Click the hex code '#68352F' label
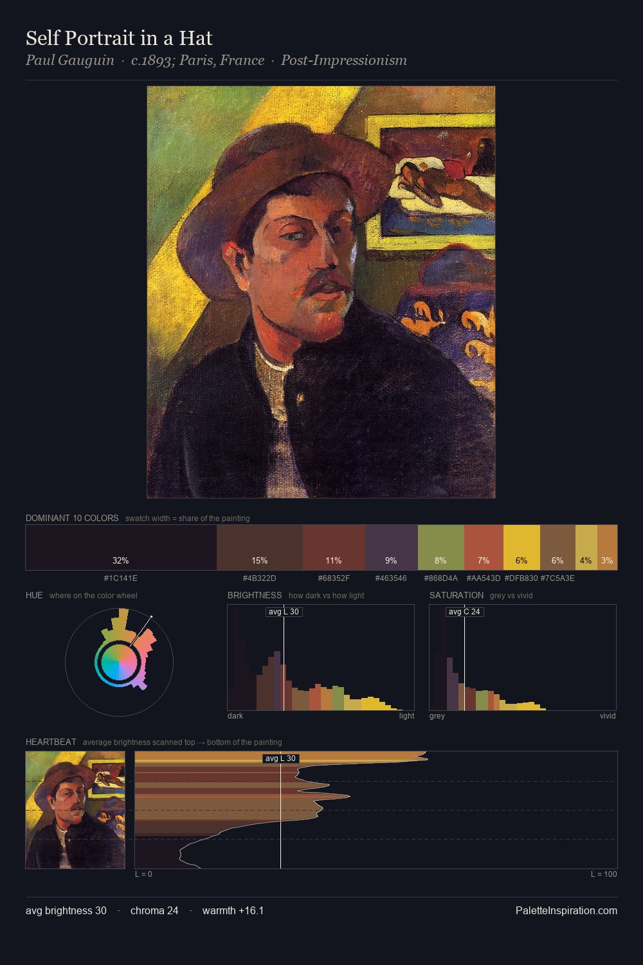 click(334, 578)
